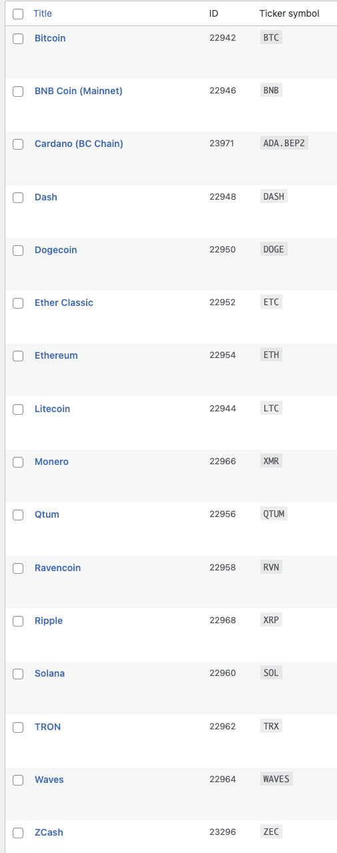Screen dimensions: 337x853
Task: Check the box next to Bitcoin
Action: point(18,39)
